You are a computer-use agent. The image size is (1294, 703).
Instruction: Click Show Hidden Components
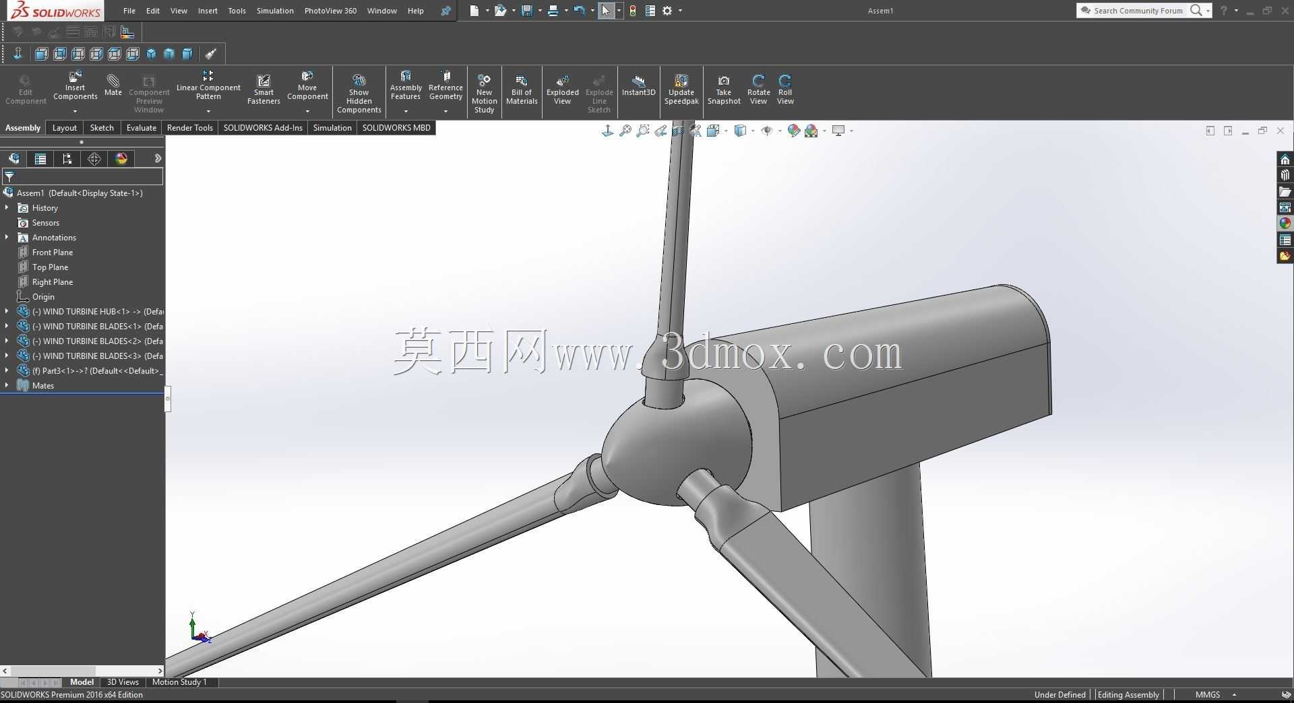(x=359, y=94)
